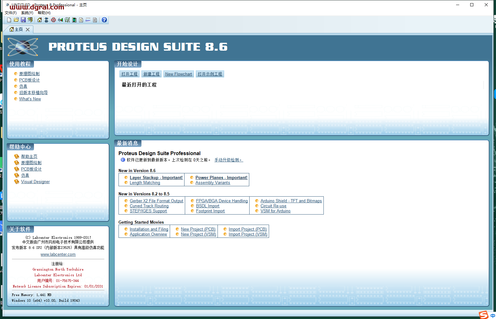Viewport: 496px width, 319px height.
Task: Open Bill of Materials dollar icon
Action: 81,20
